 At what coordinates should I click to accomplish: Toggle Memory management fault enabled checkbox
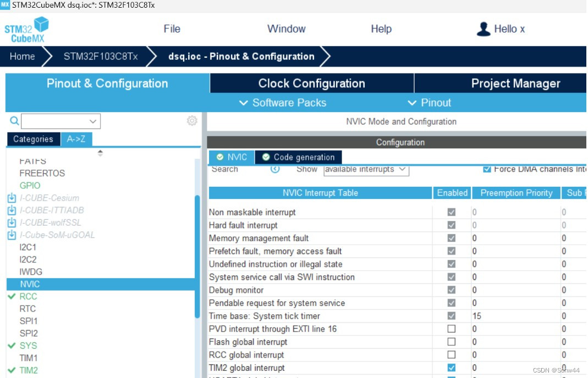(452, 238)
